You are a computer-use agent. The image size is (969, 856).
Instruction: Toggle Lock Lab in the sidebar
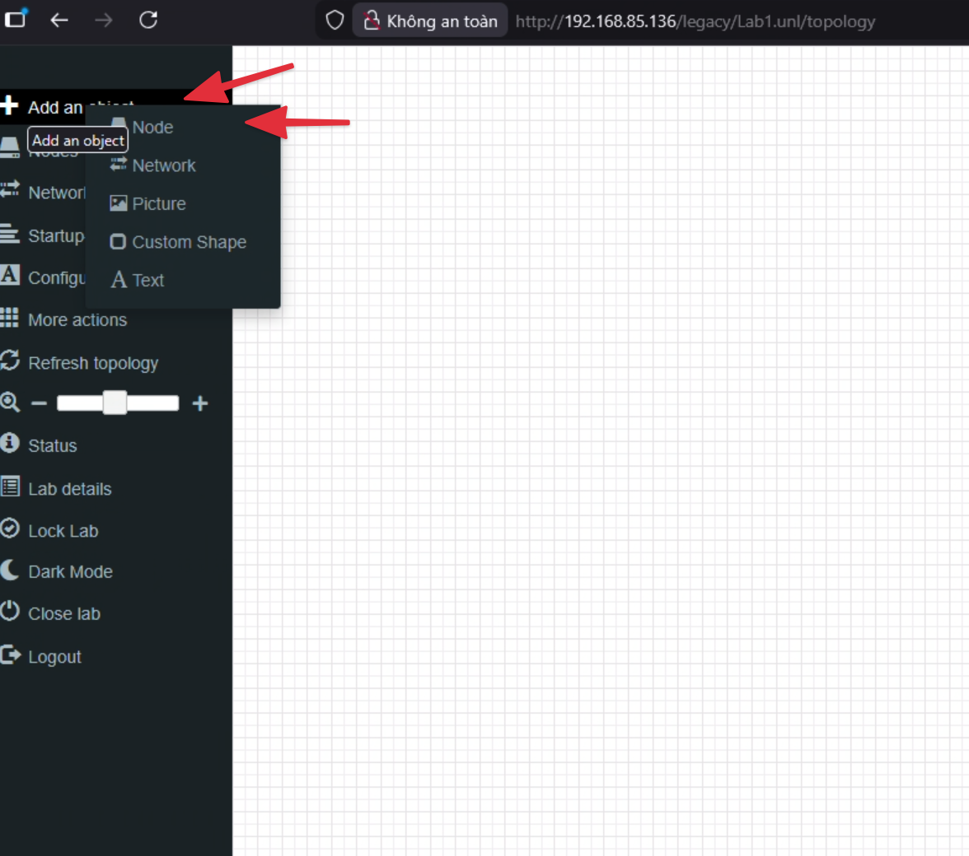pos(63,531)
